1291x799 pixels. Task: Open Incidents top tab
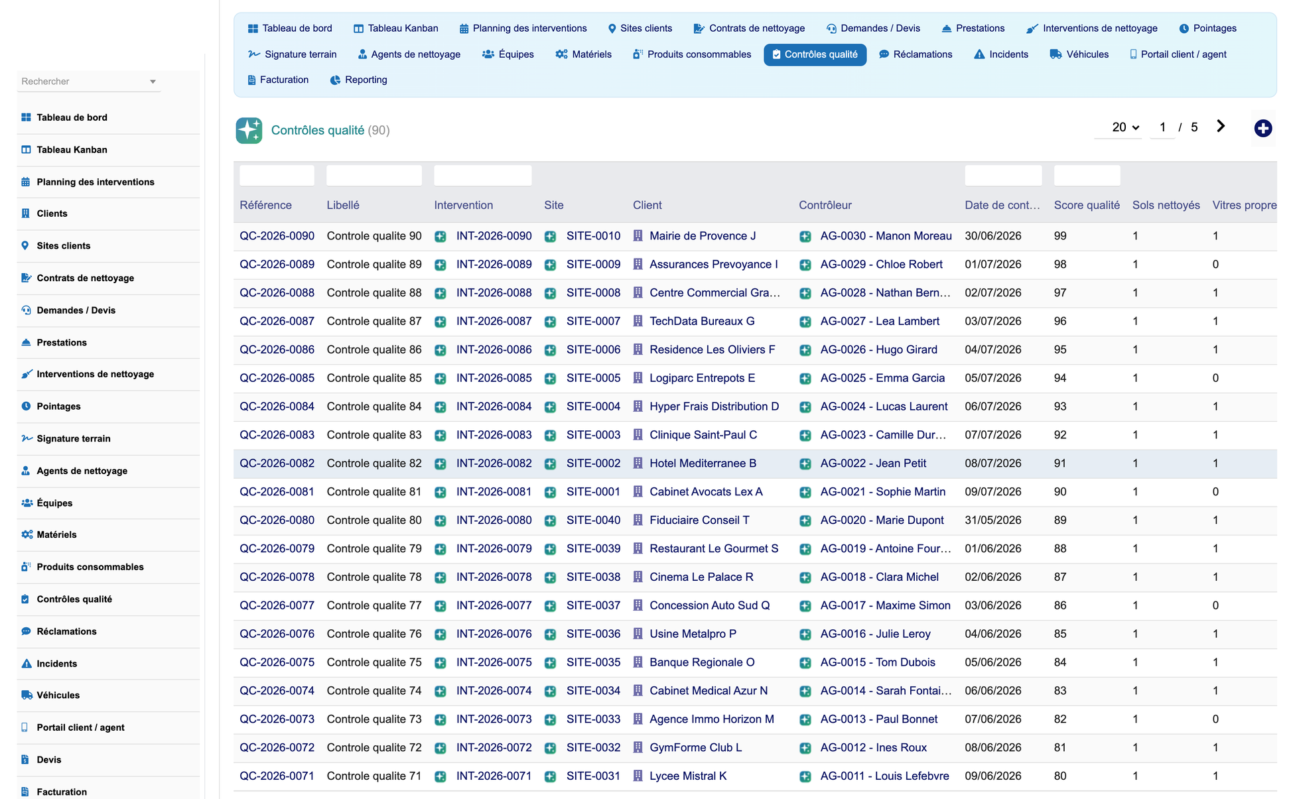tap(1001, 54)
